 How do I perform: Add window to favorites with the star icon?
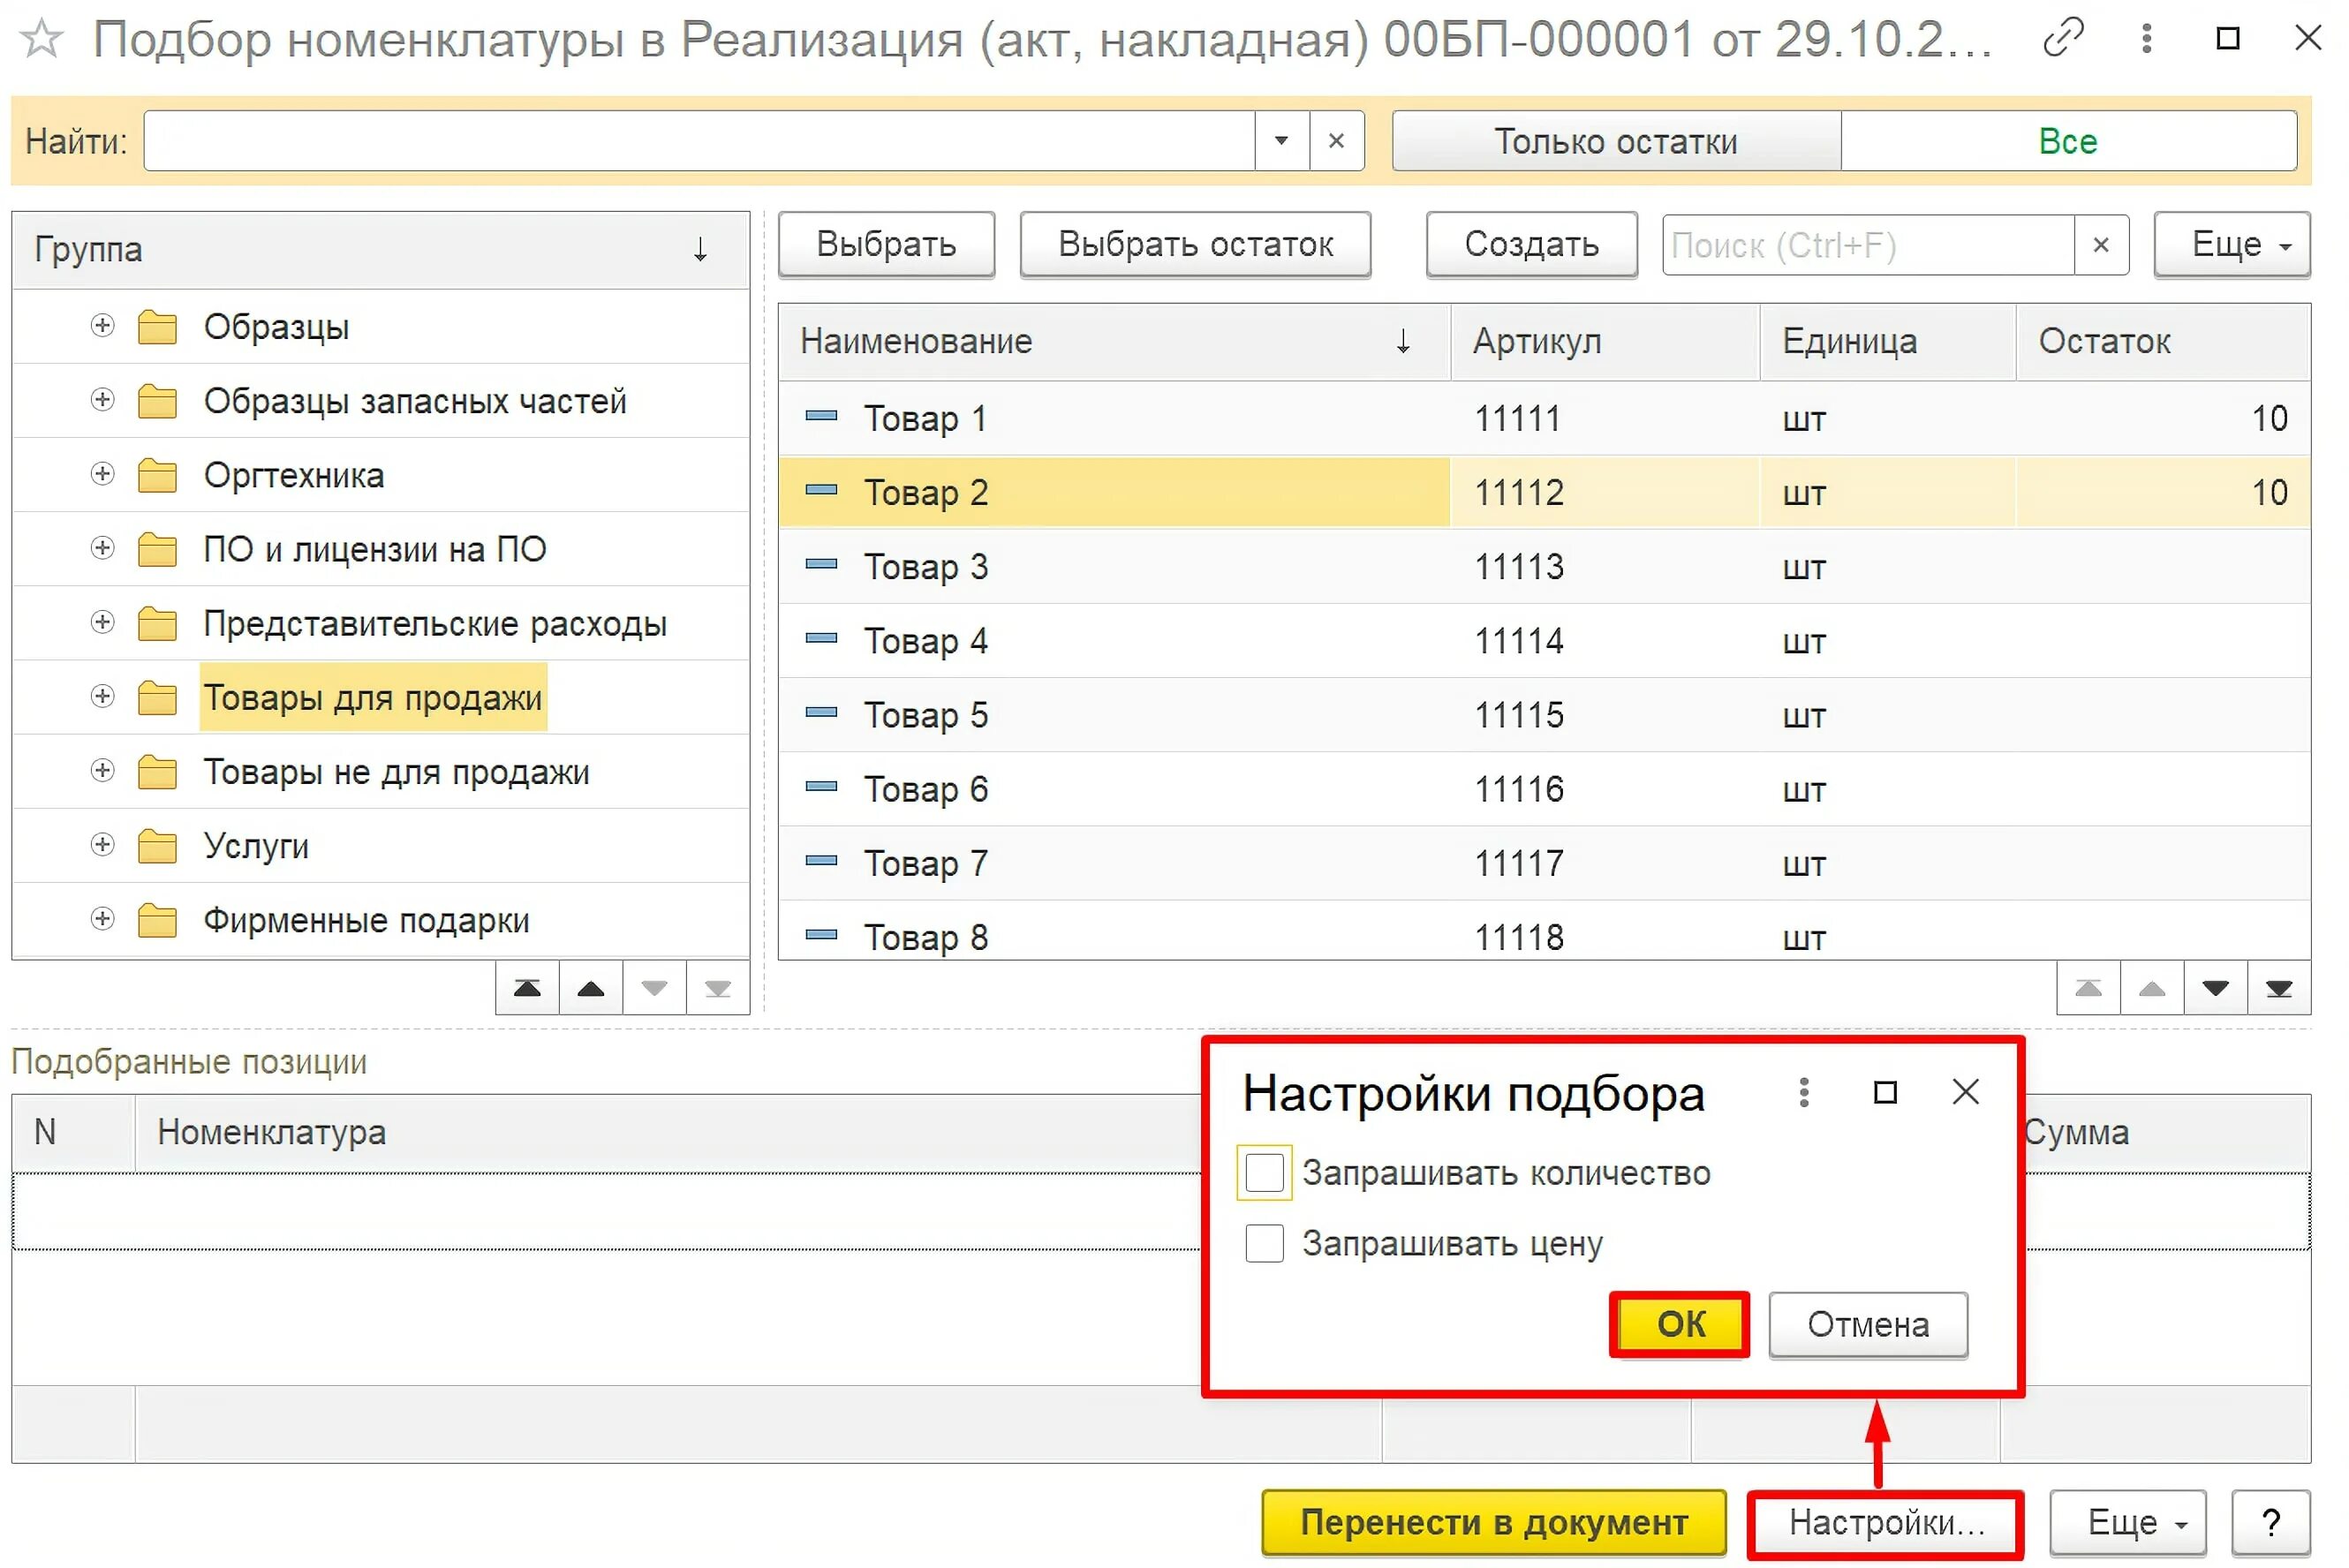[42, 39]
